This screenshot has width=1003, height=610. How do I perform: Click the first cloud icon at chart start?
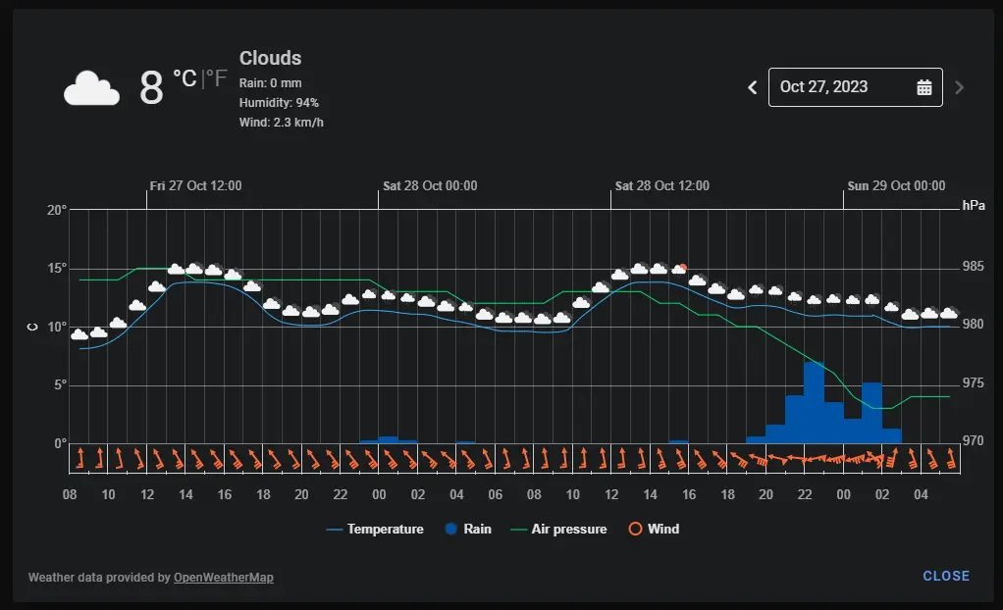[x=79, y=334]
